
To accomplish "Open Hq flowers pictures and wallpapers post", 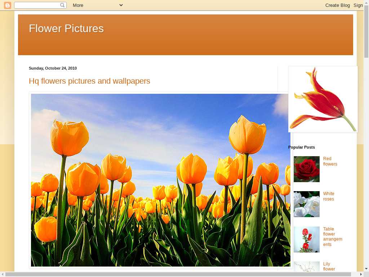I will coord(89,81).
